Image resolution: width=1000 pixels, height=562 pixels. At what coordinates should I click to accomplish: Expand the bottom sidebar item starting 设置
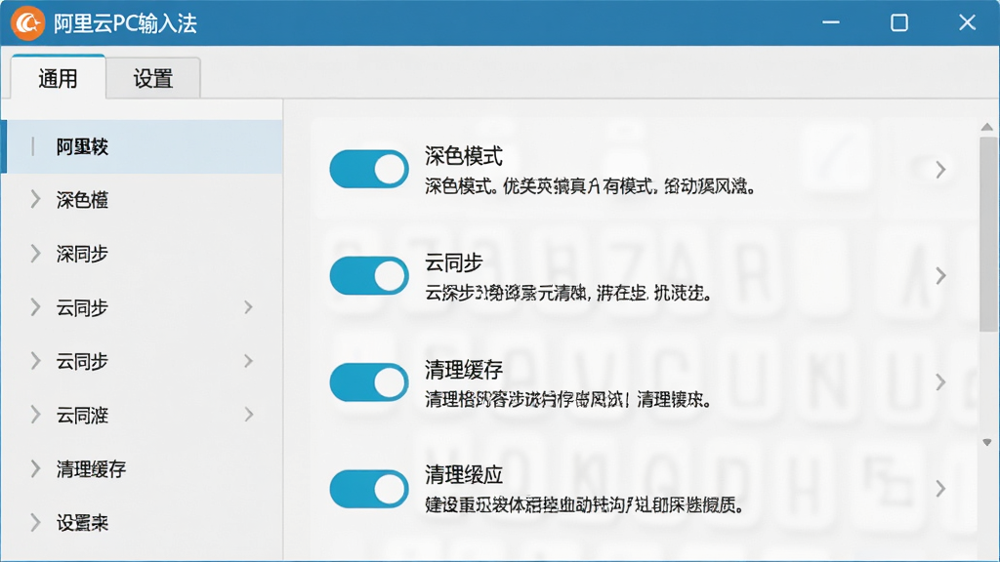36,523
